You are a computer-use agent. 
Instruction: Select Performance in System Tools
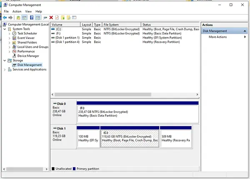coord(26,51)
